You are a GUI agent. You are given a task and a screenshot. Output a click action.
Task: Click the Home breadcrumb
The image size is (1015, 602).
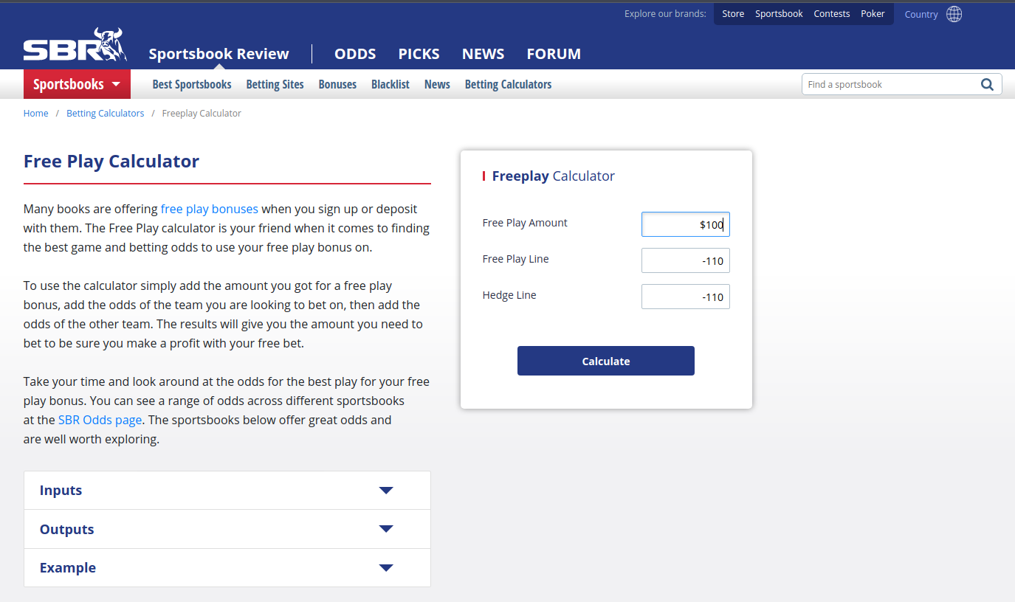(35, 114)
